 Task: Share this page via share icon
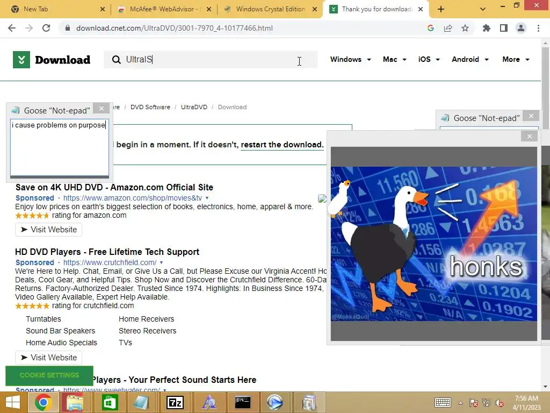coord(448,28)
